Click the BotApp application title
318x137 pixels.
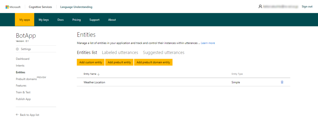pos(26,36)
